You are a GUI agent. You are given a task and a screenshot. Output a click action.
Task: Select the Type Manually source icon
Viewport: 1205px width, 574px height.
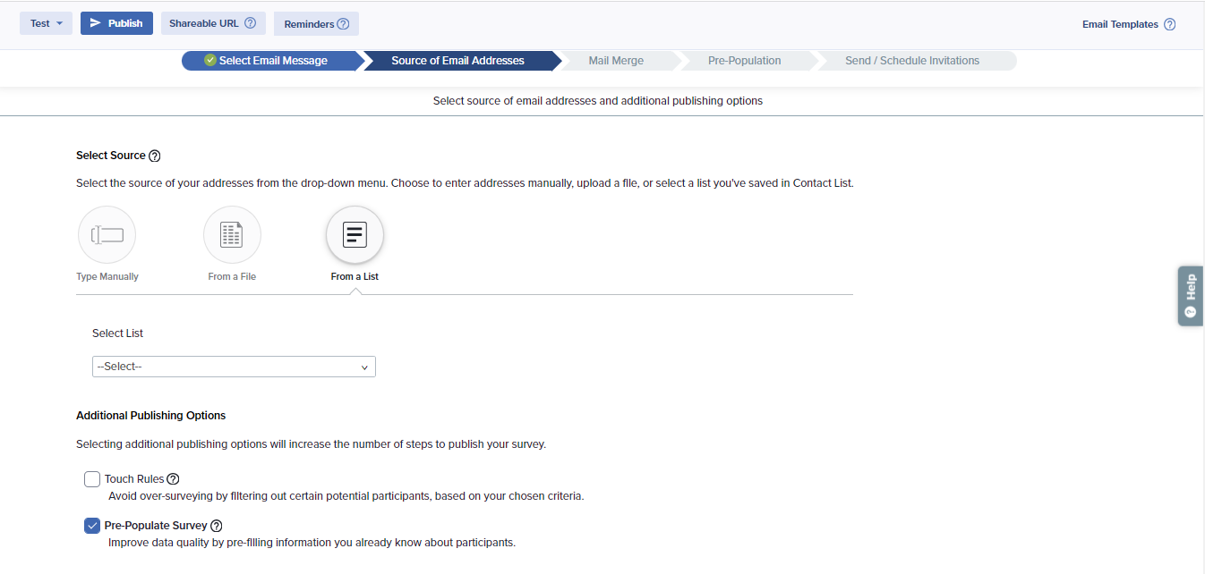(107, 235)
